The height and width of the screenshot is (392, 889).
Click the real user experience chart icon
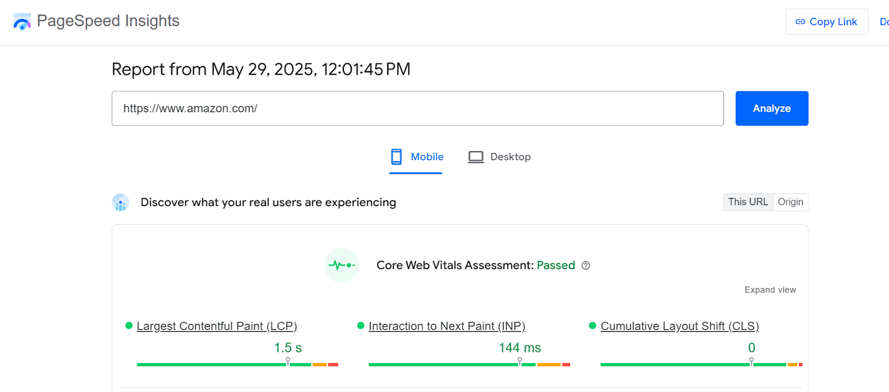point(121,202)
